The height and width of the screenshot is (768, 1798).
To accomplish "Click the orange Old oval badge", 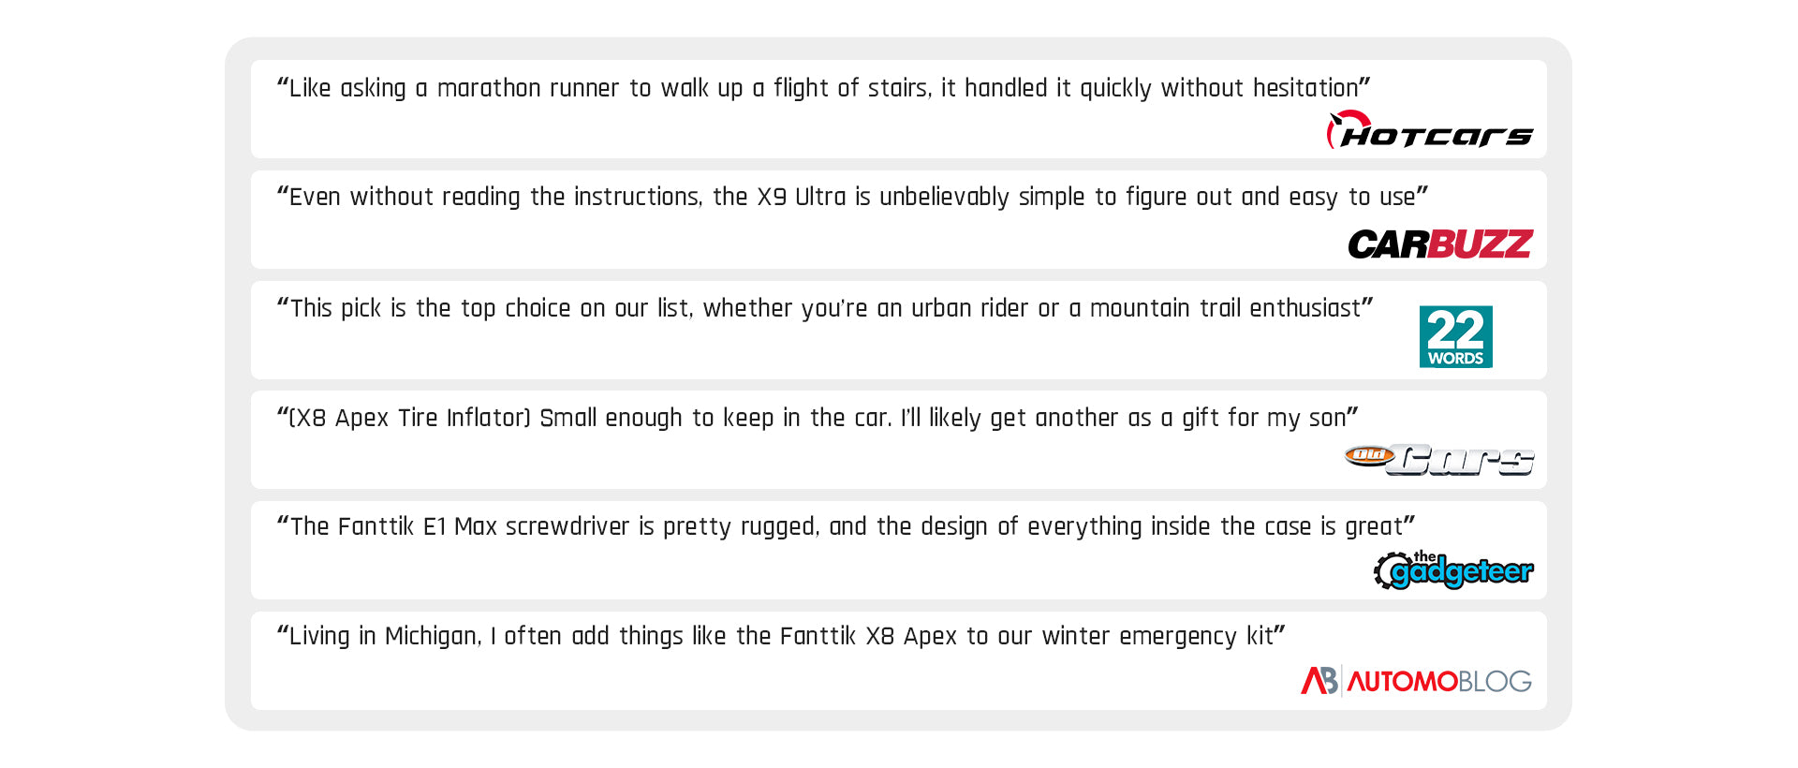I will tap(1368, 455).
